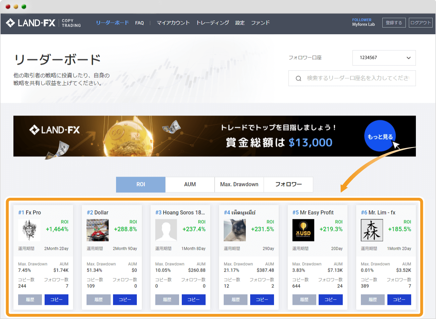
Task: Open the リーダーボード menu item
Action: coord(112,23)
